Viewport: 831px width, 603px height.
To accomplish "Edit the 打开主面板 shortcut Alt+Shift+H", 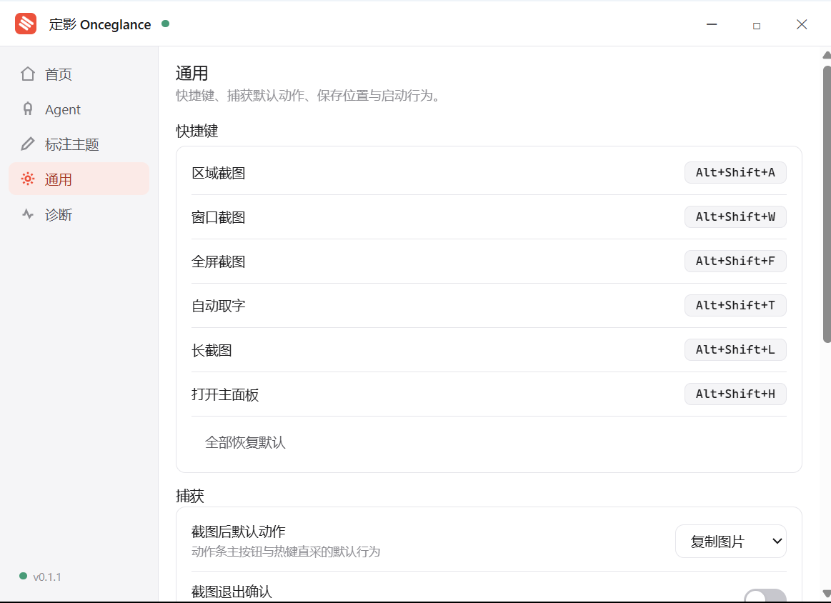I will (x=735, y=394).
